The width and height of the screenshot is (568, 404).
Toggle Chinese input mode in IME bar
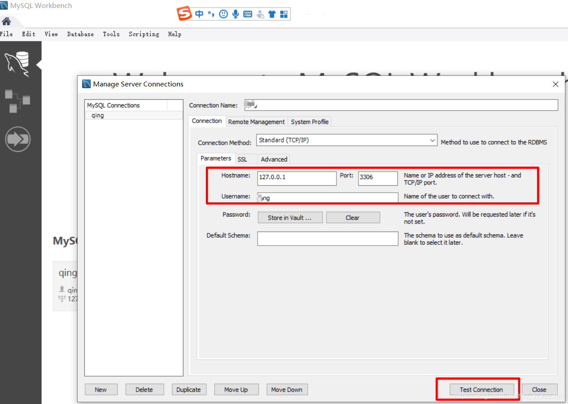pyautogui.click(x=199, y=14)
